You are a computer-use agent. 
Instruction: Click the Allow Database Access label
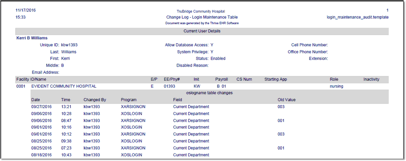click(x=187, y=45)
